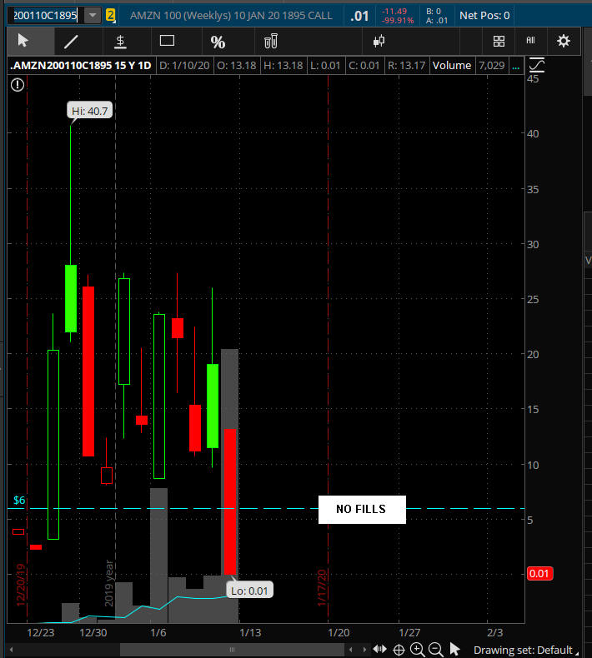The width and height of the screenshot is (592, 658).
Task: Select the trendline drawing tool
Action: (71, 42)
